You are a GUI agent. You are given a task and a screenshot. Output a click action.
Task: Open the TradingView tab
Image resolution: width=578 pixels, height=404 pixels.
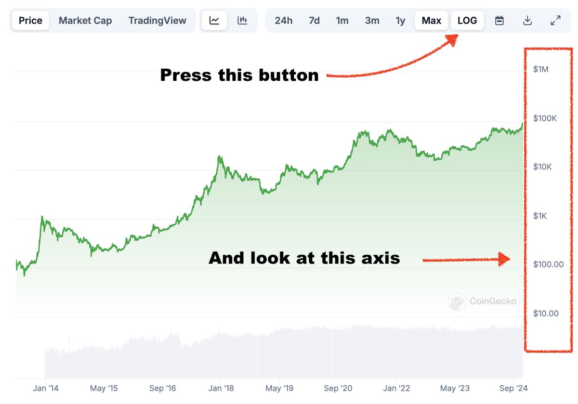pyautogui.click(x=157, y=21)
